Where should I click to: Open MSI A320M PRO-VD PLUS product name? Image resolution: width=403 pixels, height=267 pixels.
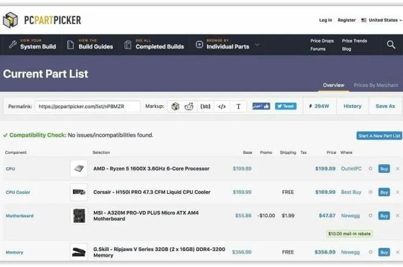[146, 216]
